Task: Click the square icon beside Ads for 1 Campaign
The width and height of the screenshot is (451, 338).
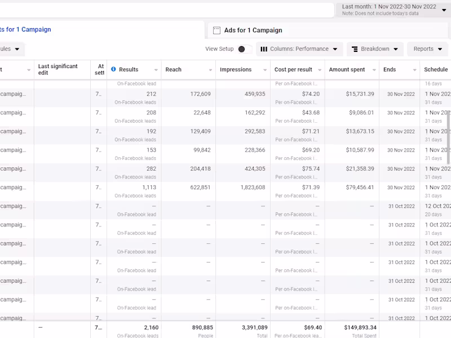Action: tap(216, 30)
